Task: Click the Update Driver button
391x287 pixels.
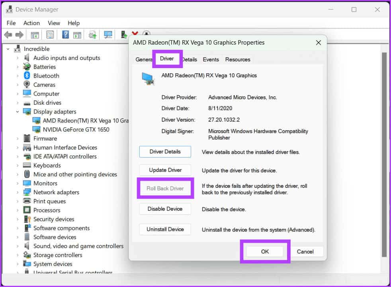Action: 165,170
